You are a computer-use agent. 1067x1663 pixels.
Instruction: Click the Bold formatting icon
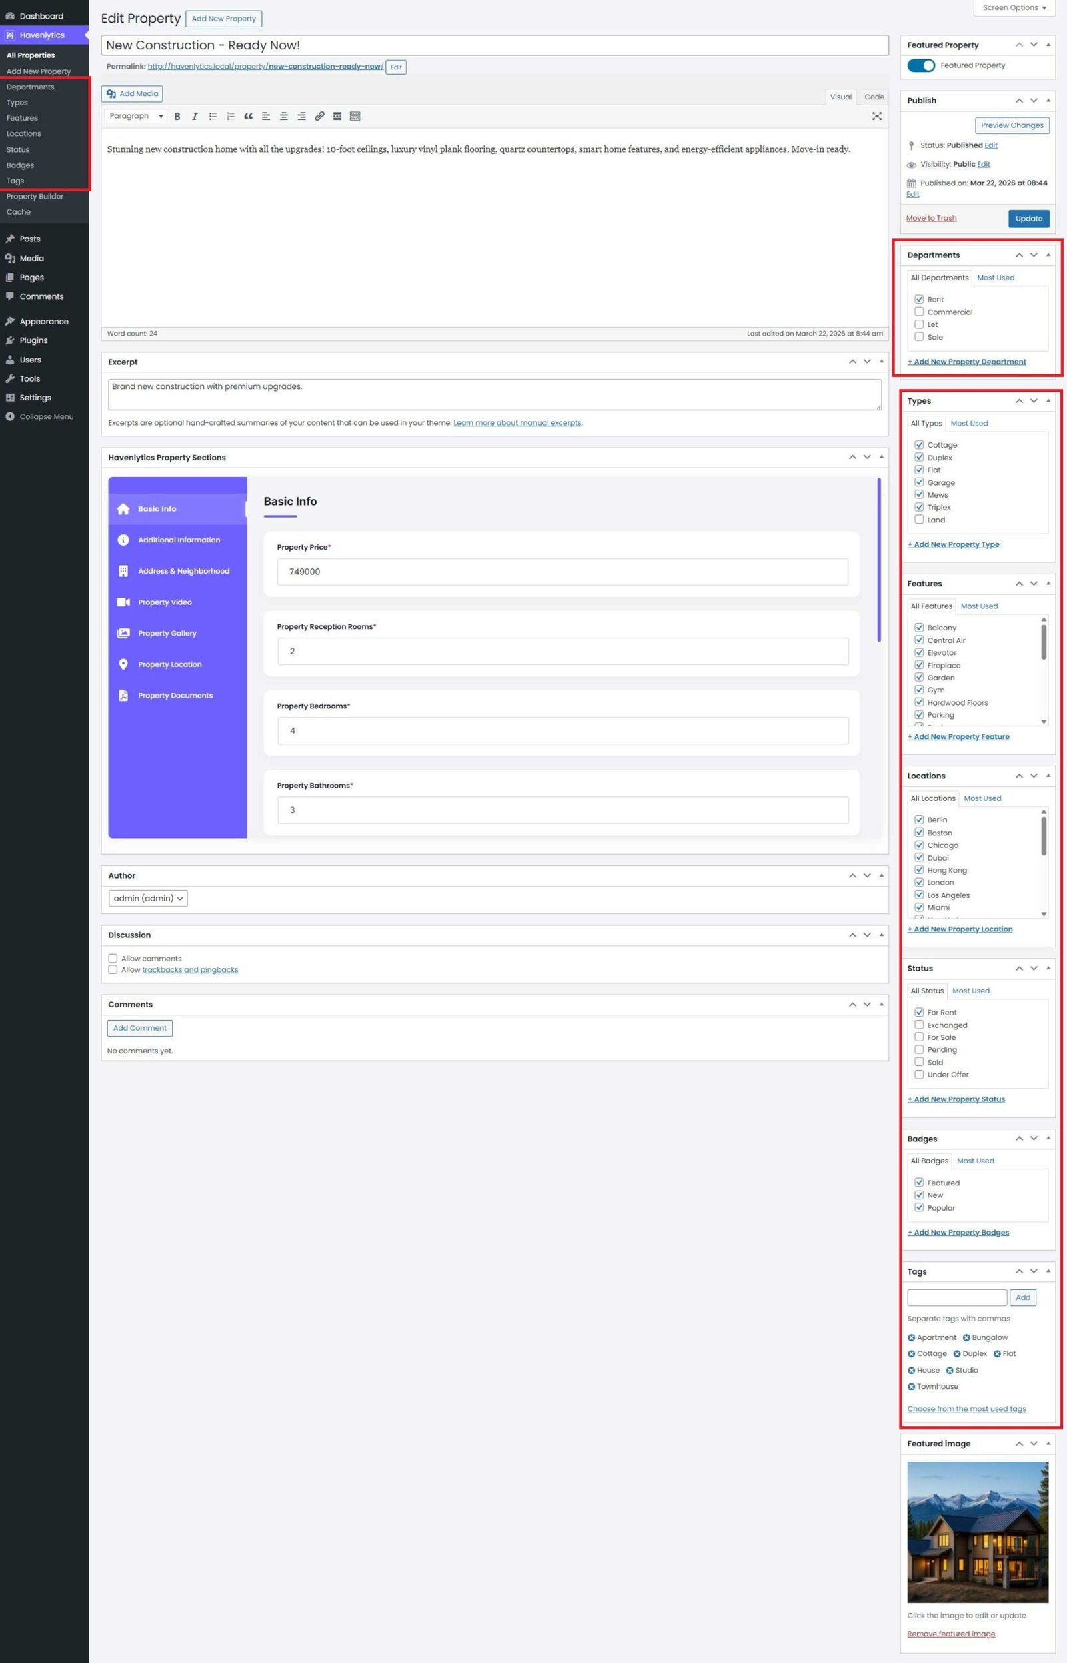point(177,117)
